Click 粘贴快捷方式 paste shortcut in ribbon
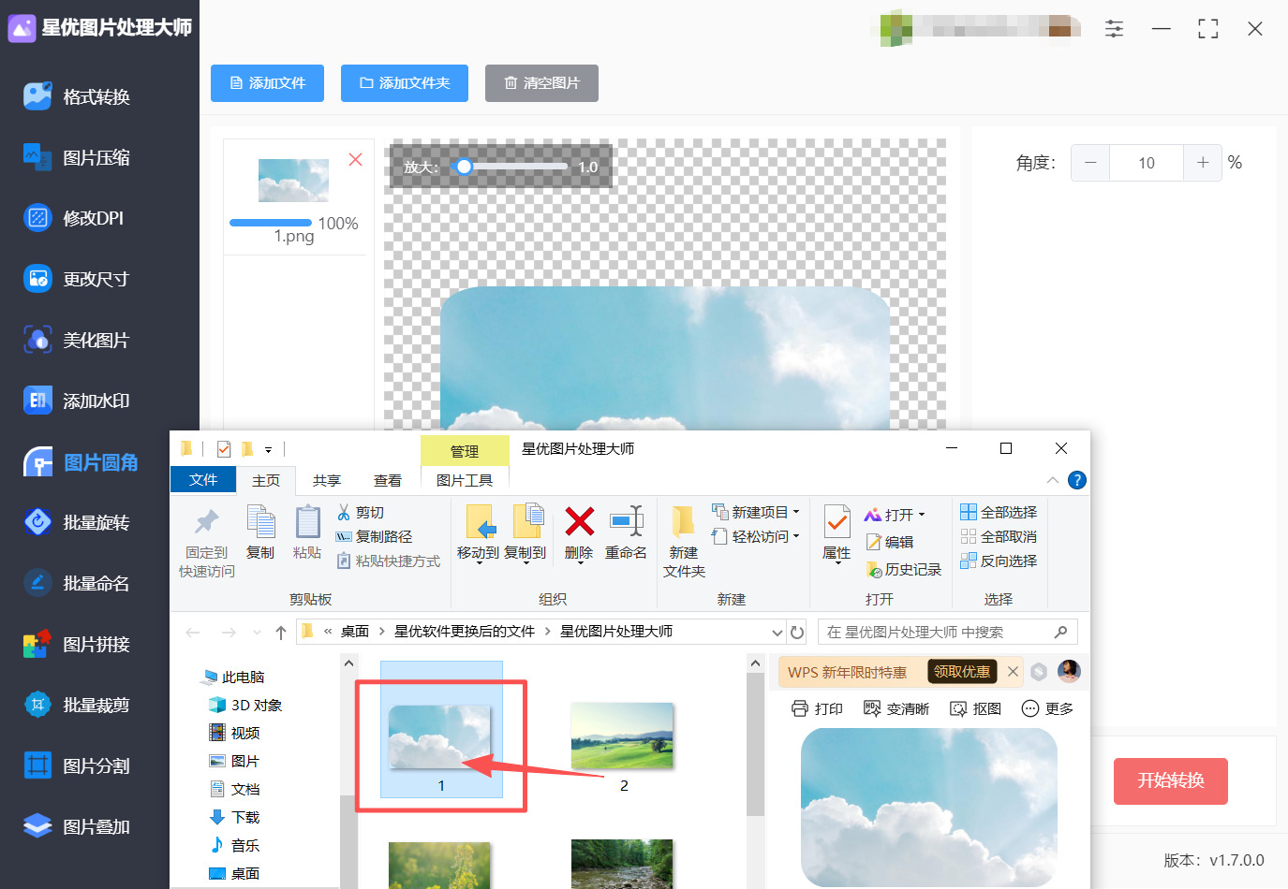Image resolution: width=1288 pixels, height=889 pixels. [x=389, y=561]
